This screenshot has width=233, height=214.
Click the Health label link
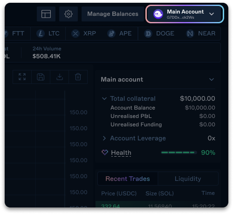coord(121,152)
